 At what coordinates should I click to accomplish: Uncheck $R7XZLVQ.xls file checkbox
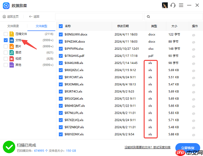(61, 120)
